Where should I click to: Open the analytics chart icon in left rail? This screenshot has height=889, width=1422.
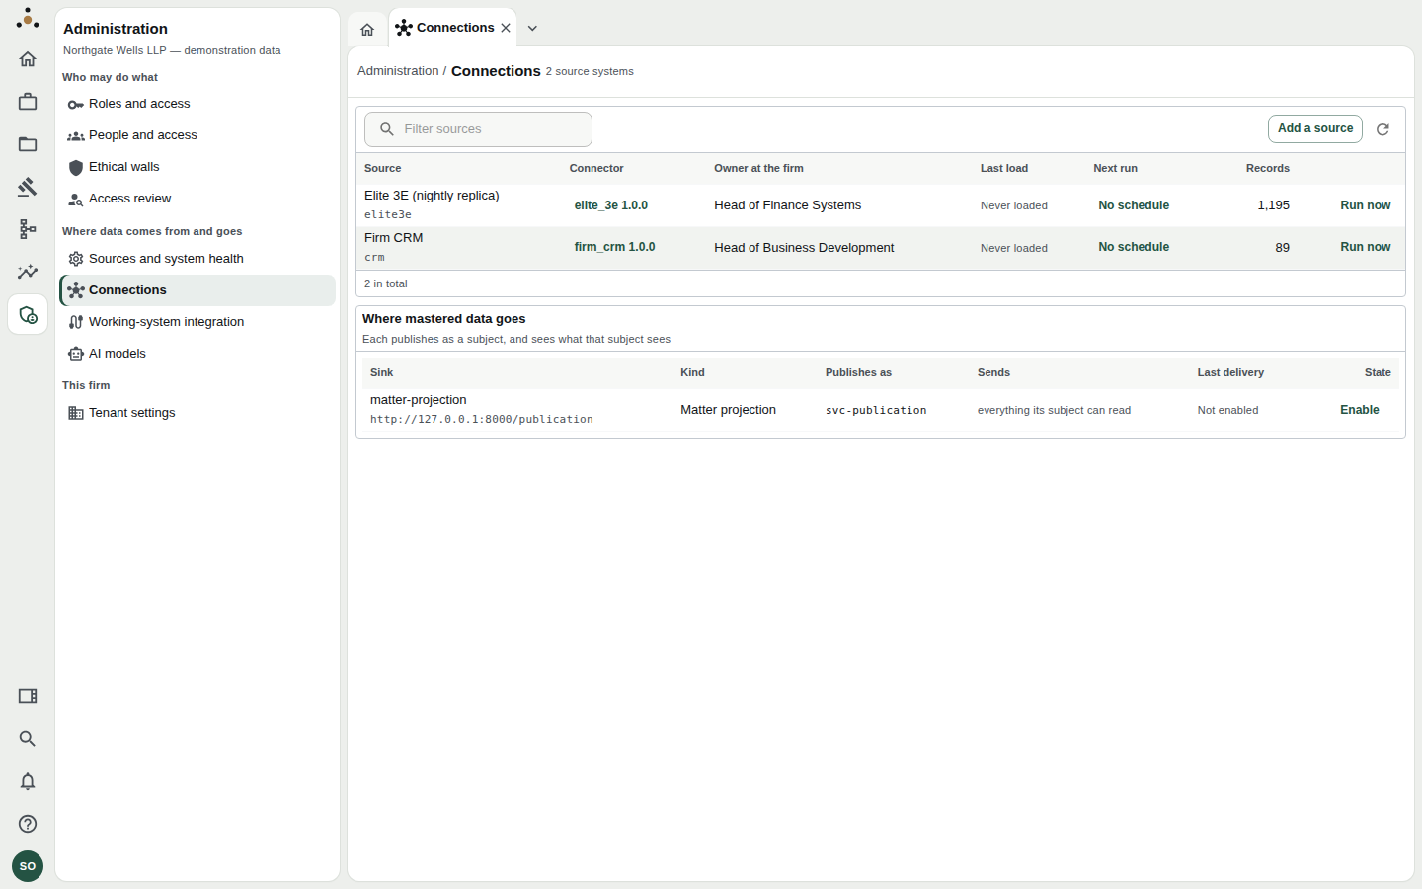click(x=28, y=272)
